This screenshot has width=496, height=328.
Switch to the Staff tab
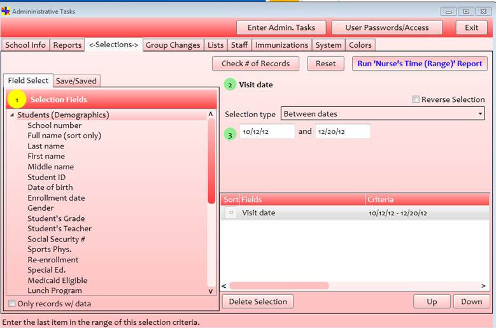239,45
